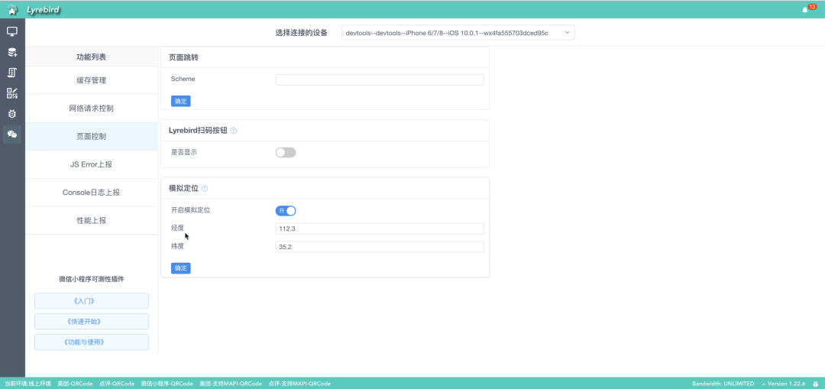Click 美团-支持MAPI-QRCode in status bar
The image size is (825, 389).
point(231,384)
